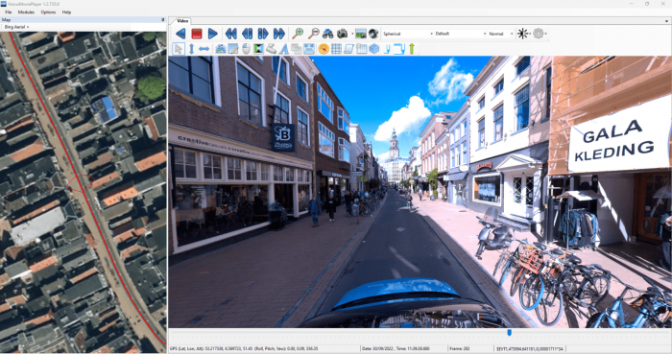Play the video in reverse
Viewport: 672px width, 354px height.
pyautogui.click(x=180, y=34)
